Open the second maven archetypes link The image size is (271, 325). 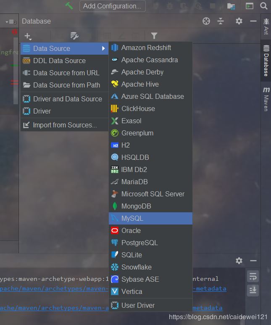[x=54, y=308]
